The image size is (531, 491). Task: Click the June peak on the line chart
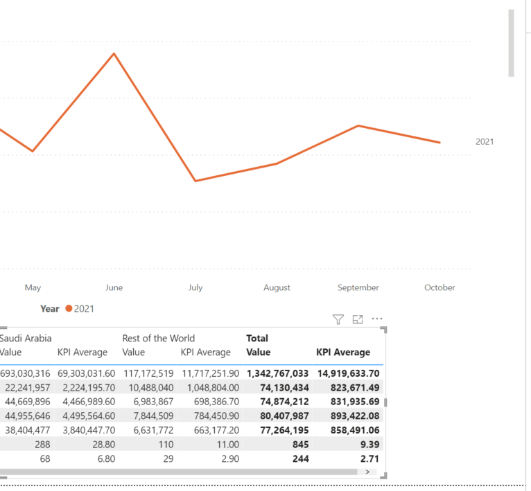[114, 53]
